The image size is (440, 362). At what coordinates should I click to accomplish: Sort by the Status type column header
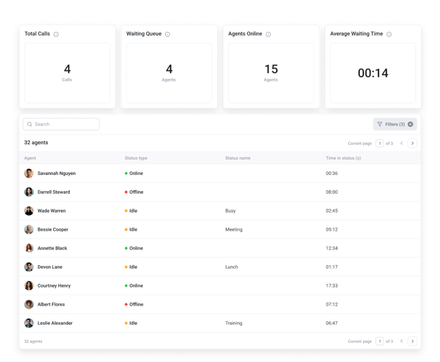point(136,158)
